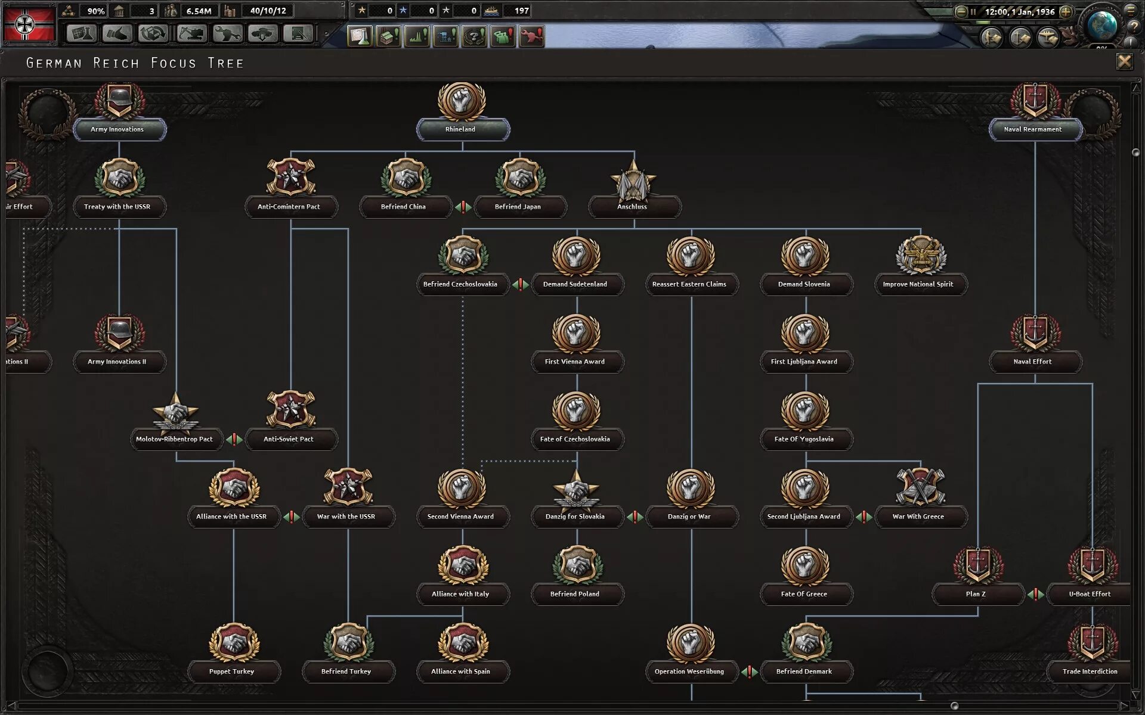Open the Construction crane tab

pos(191,33)
